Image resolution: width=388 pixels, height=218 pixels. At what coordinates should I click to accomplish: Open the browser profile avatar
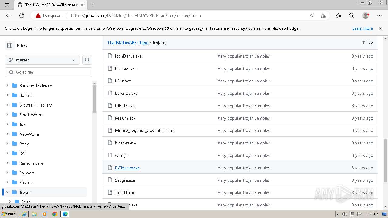pyautogui.click(x=366, y=15)
